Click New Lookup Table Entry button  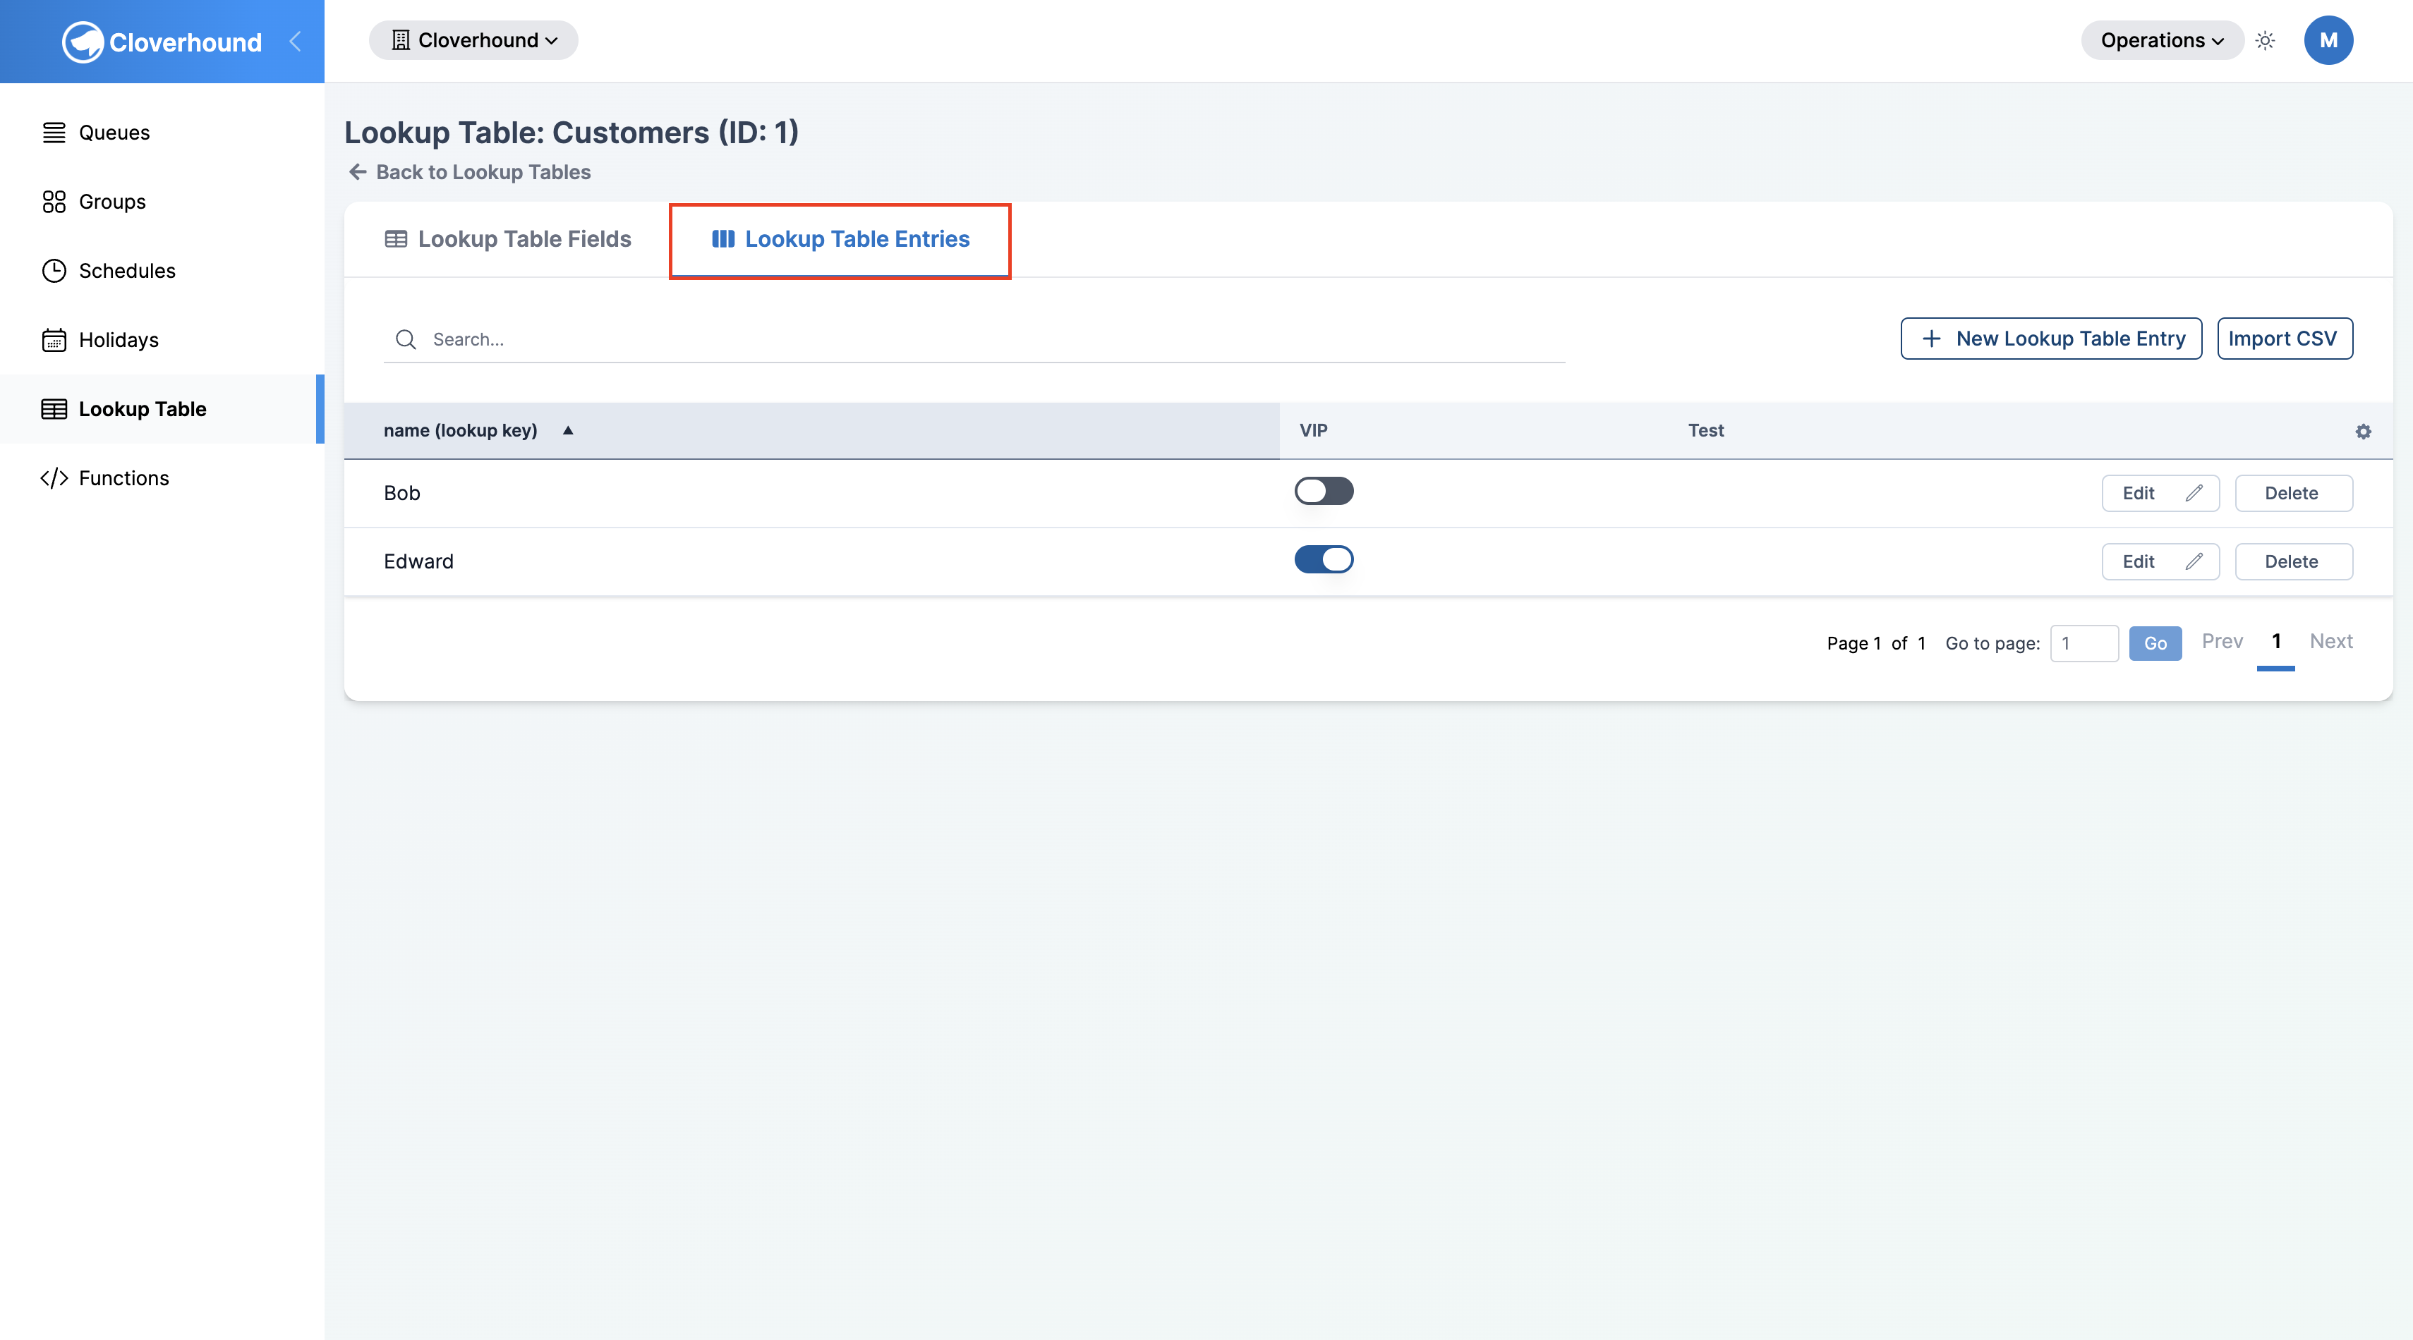click(2052, 338)
